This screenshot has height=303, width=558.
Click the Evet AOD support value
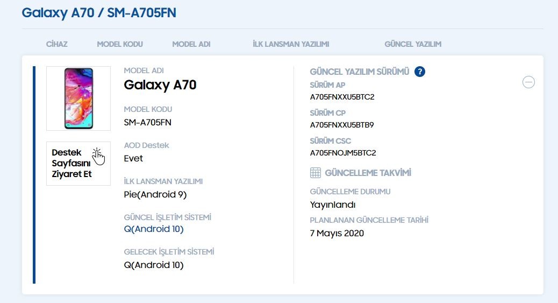click(x=133, y=158)
